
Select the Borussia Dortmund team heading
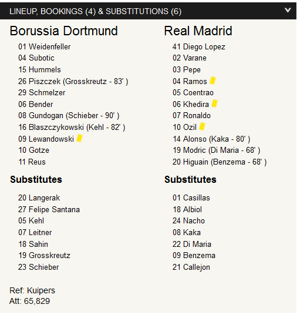64,31
